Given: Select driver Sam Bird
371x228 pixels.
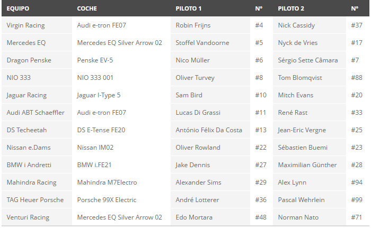Looking at the screenshot, I should tap(189, 95).
